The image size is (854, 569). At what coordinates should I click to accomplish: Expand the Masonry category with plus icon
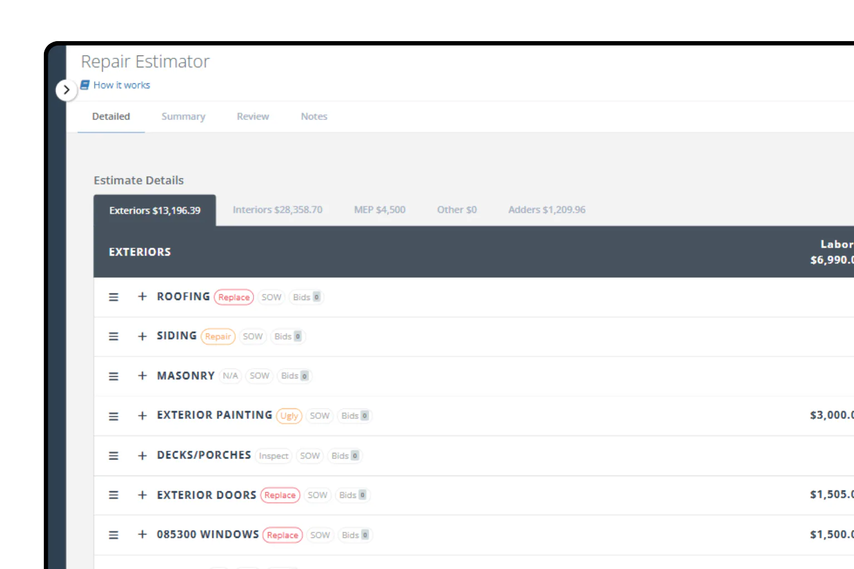coord(142,376)
